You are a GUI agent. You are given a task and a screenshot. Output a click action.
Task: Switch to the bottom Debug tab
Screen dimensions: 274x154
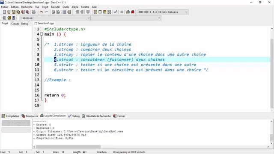[74, 116]
